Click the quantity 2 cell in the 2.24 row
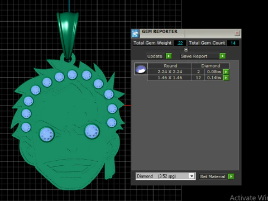The height and width of the screenshot is (201, 268). (198, 71)
